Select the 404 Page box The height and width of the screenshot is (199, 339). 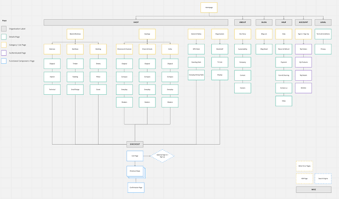[304, 179]
